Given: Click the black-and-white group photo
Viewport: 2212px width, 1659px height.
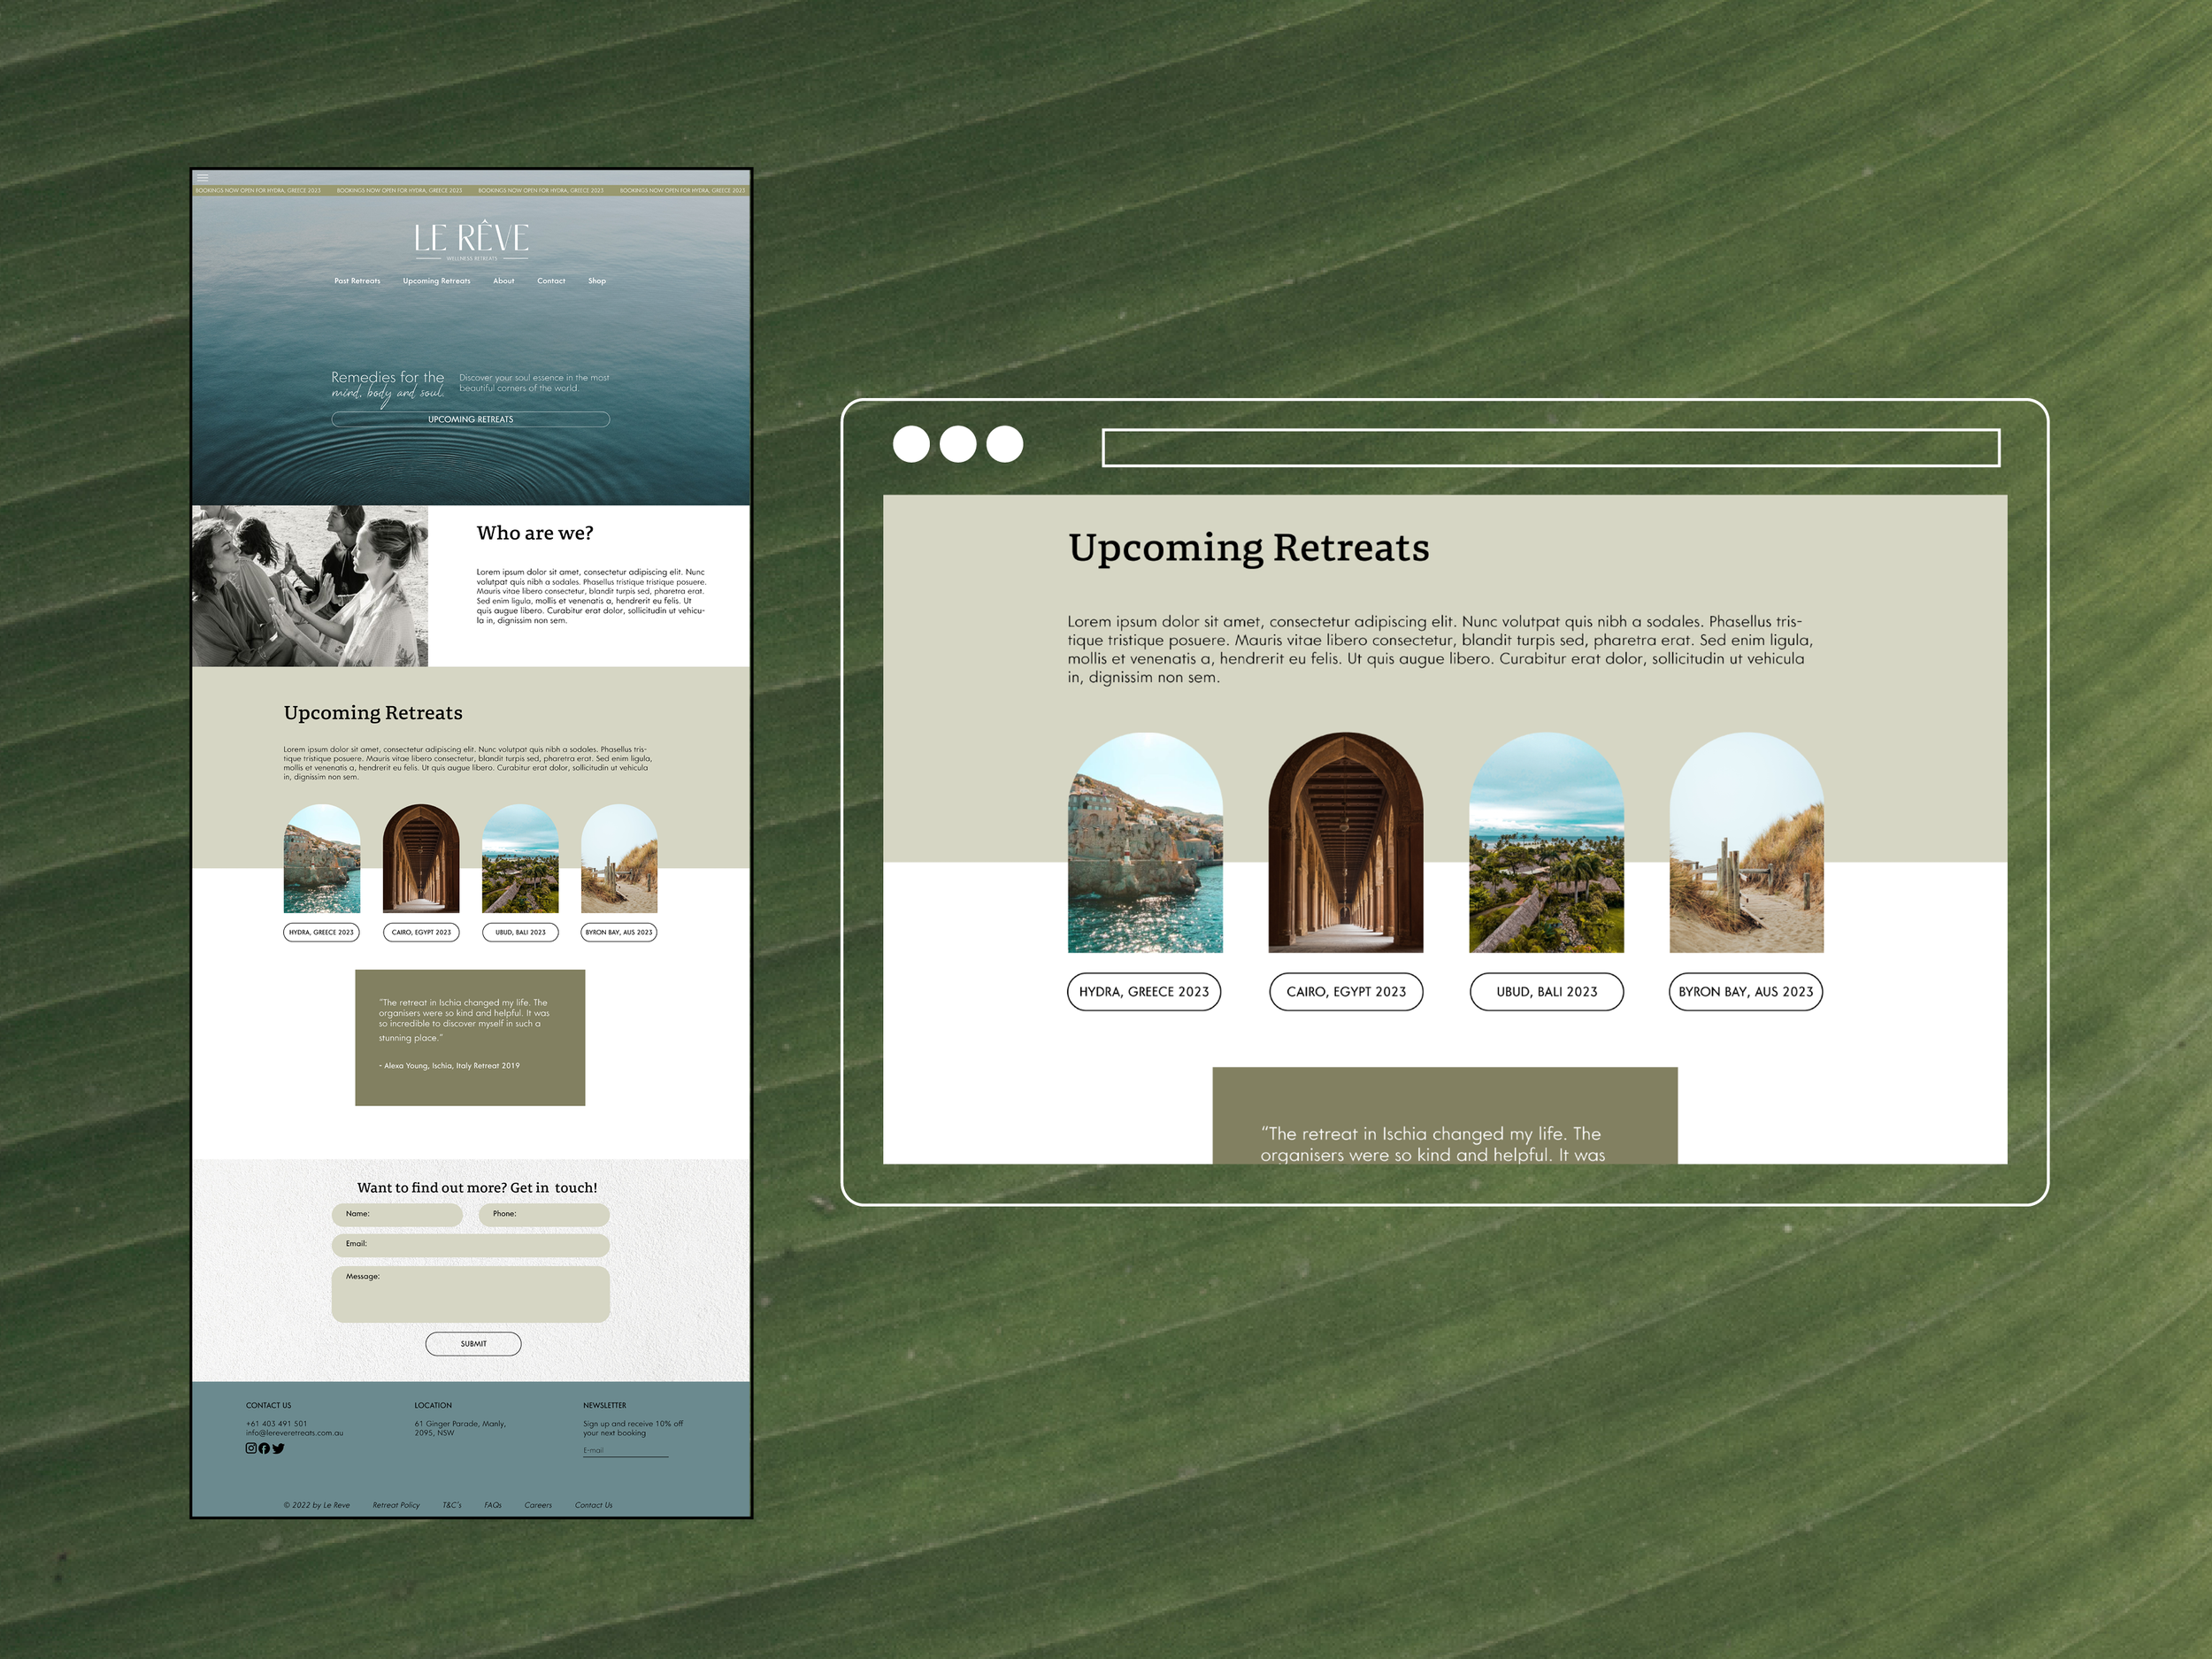Looking at the screenshot, I should coord(310,586).
